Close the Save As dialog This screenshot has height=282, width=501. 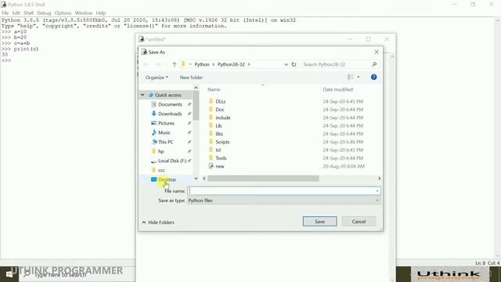click(377, 52)
